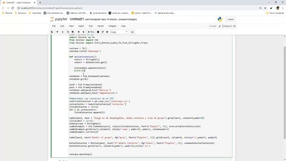Screen dimensions: 286x161
Task: Open the Chrome three-dot menu
Action: coord(283,8)
